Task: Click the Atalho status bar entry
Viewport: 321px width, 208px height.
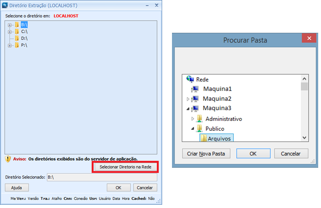Action: point(57,198)
